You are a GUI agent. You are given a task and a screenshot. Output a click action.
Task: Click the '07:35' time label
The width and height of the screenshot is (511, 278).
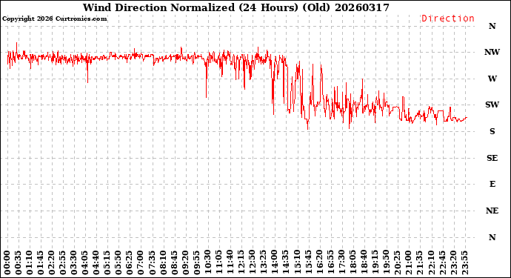152,262
